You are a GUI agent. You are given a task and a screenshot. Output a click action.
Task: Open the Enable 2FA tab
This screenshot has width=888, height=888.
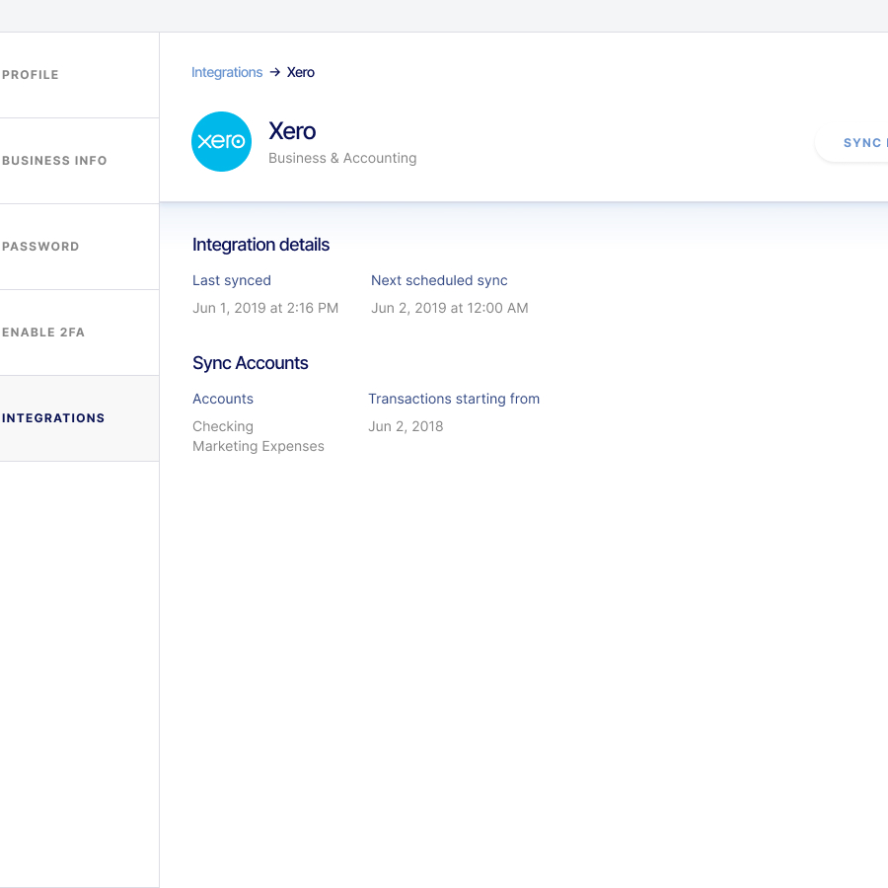(x=79, y=333)
